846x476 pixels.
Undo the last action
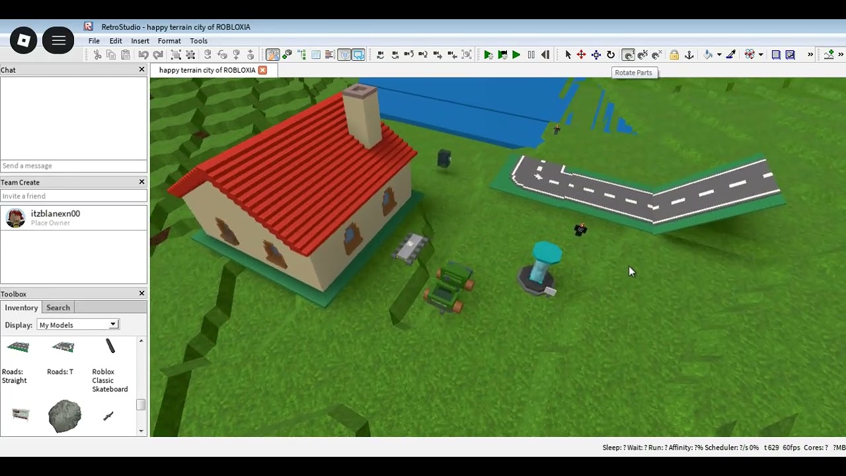coord(143,55)
